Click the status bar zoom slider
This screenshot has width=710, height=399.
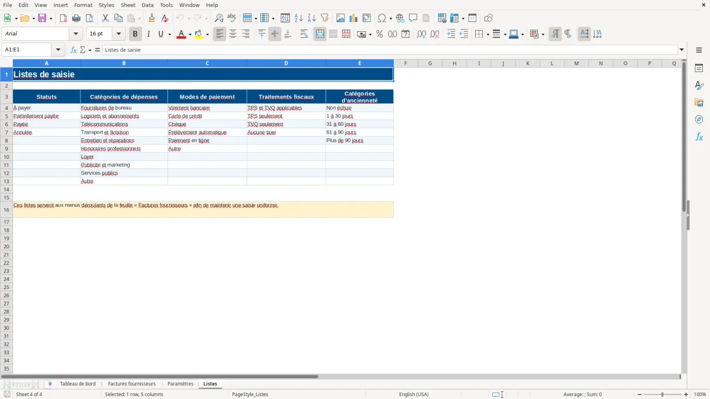pos(663,394)
